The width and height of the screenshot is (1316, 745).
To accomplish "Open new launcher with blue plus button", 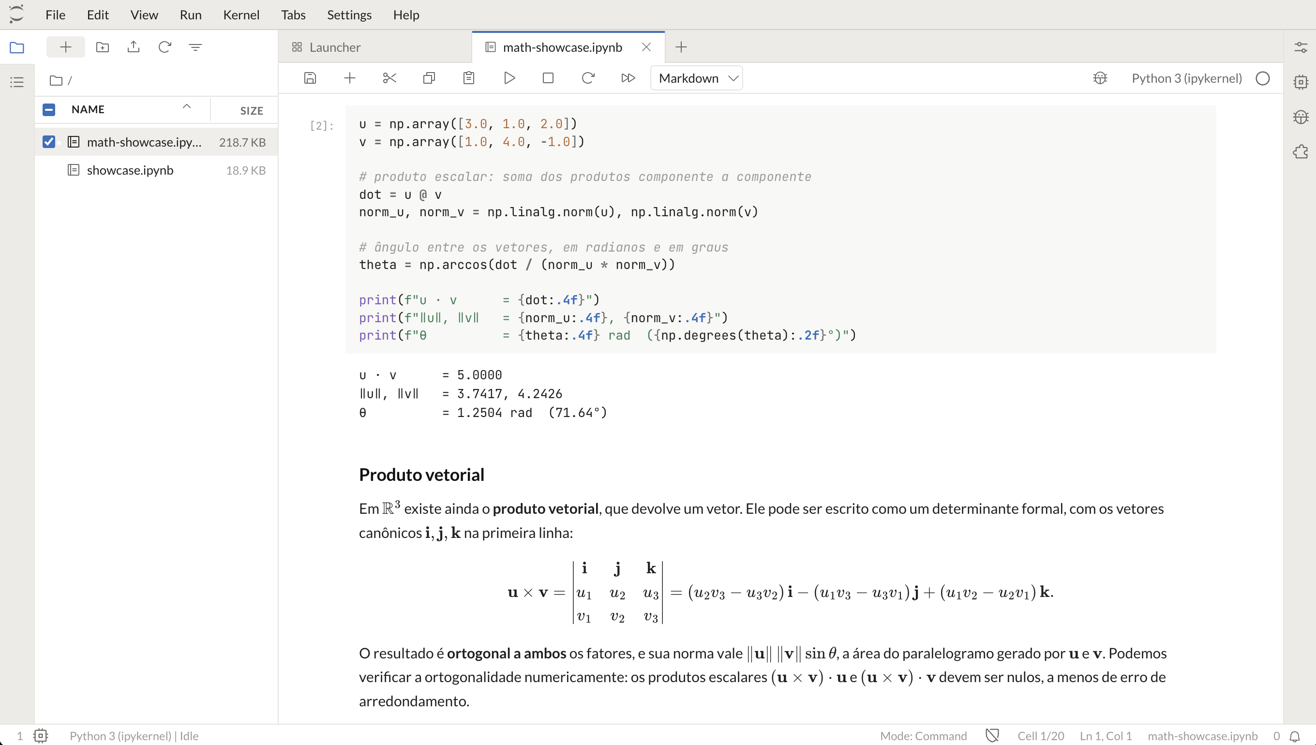I will 65,47.
